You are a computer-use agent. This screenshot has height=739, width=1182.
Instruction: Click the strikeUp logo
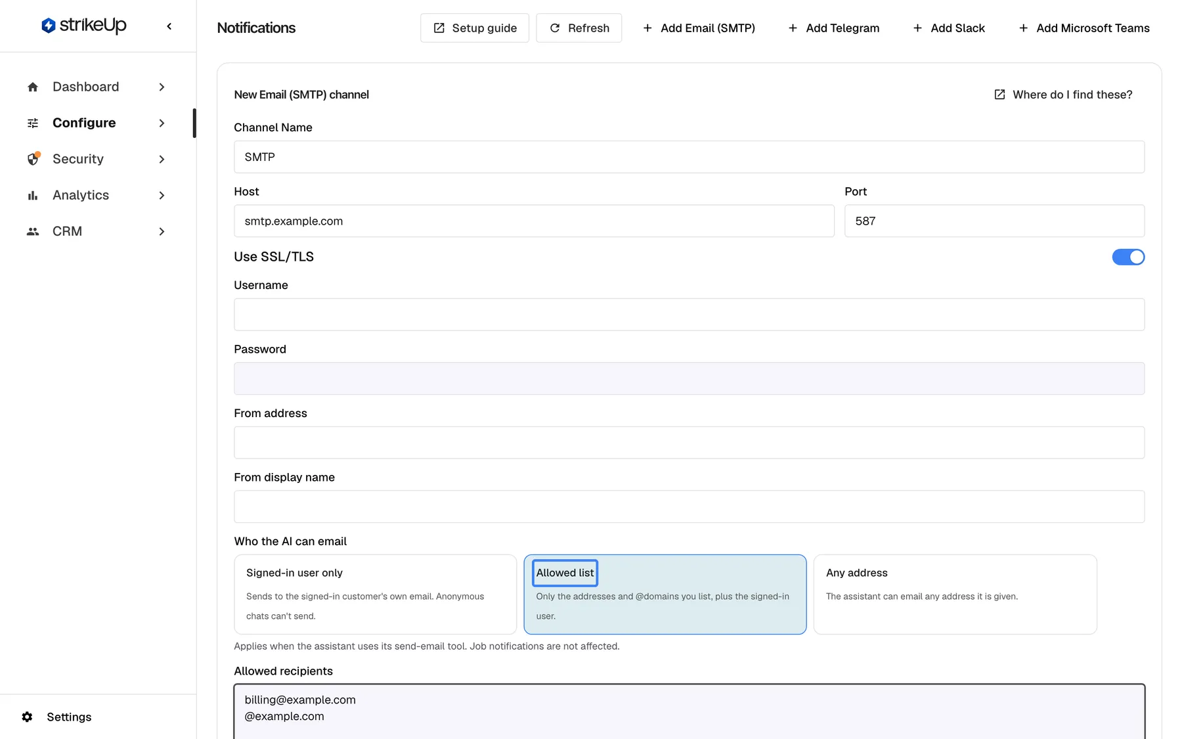point(83,26)
